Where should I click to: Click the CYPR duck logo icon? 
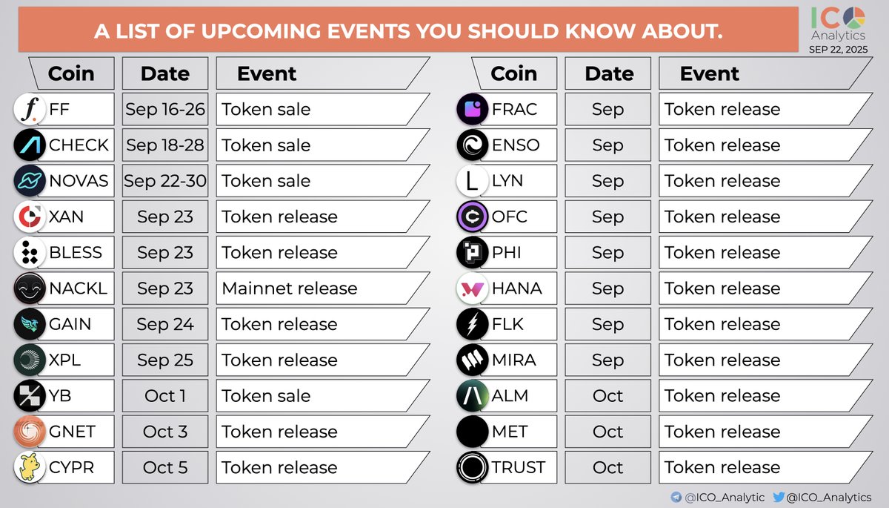30,467
